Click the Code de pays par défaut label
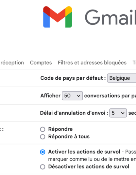The image size is (136, 175). coord(73,78)
